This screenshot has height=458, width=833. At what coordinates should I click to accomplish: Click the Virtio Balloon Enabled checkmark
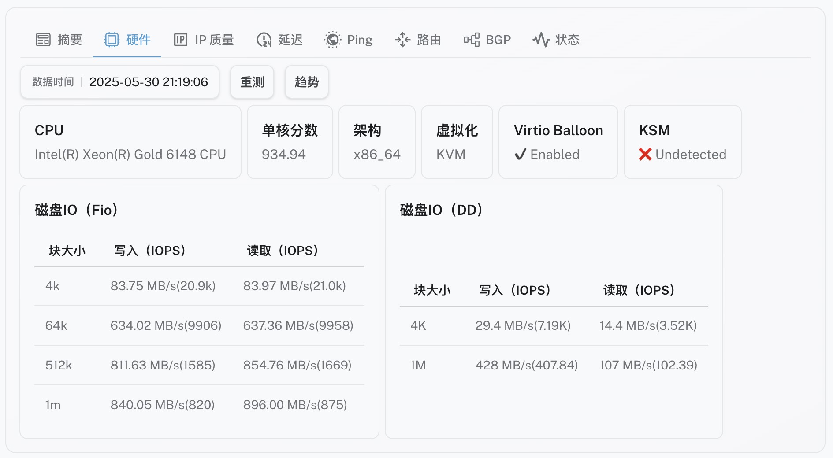click(x=521, y=155)
